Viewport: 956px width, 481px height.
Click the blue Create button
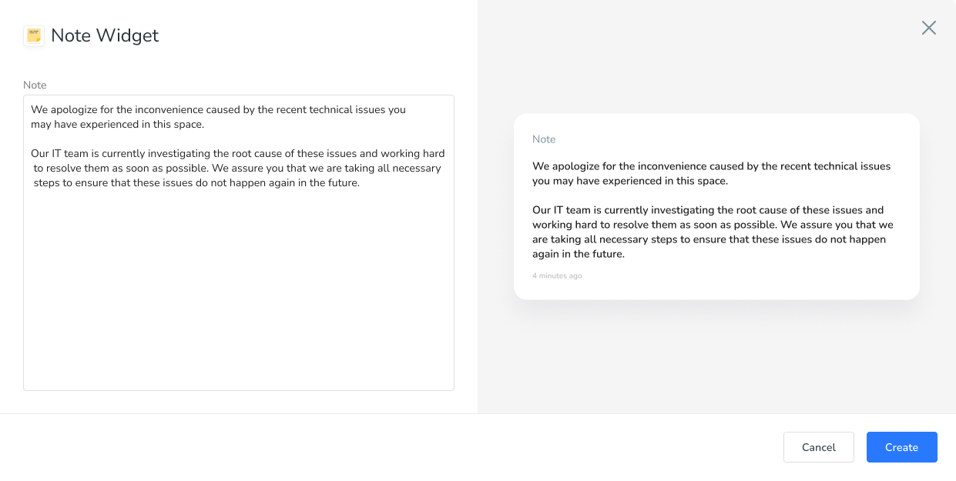click(x=901, y=447)
